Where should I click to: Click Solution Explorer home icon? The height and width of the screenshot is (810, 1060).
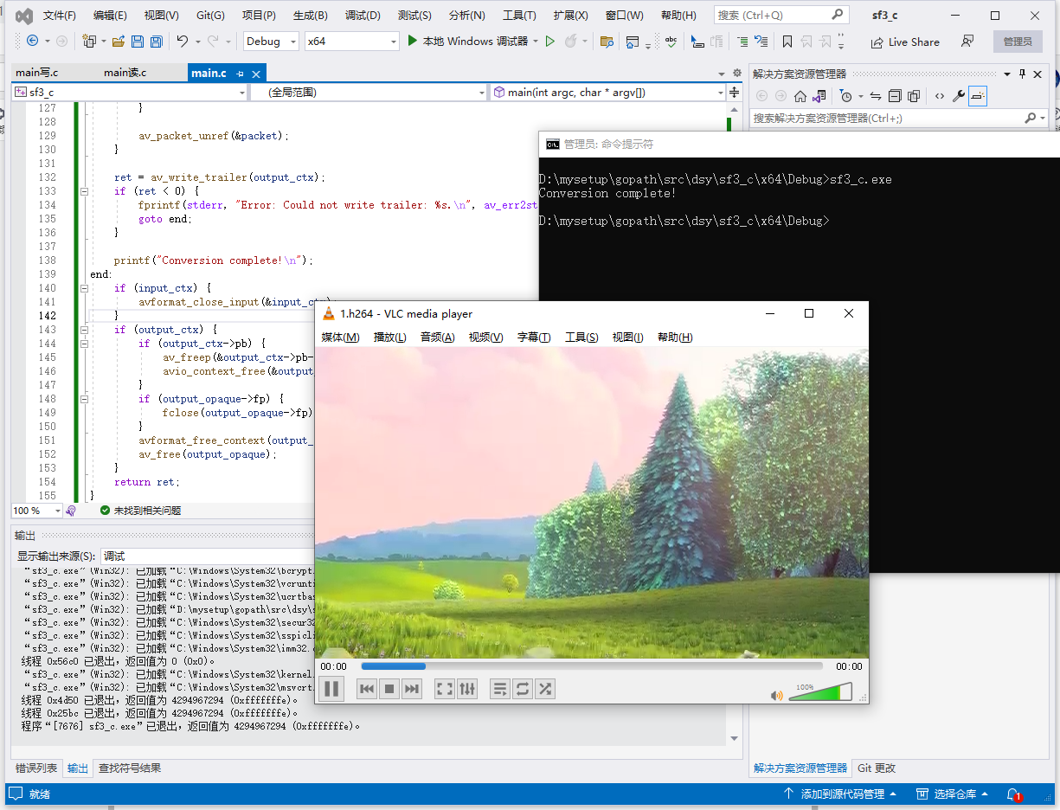point(800,96)
